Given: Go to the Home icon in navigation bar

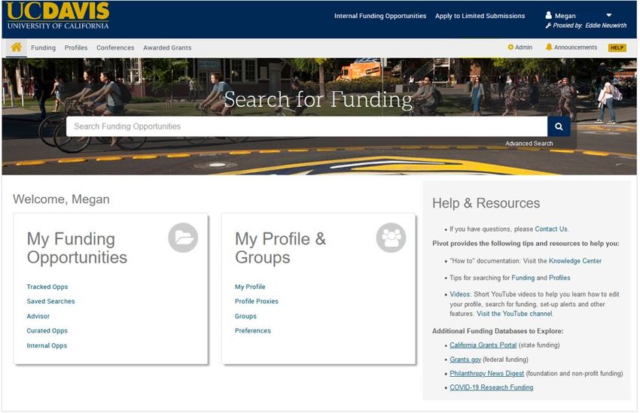Looking at the screenshot, I should 17,47.
